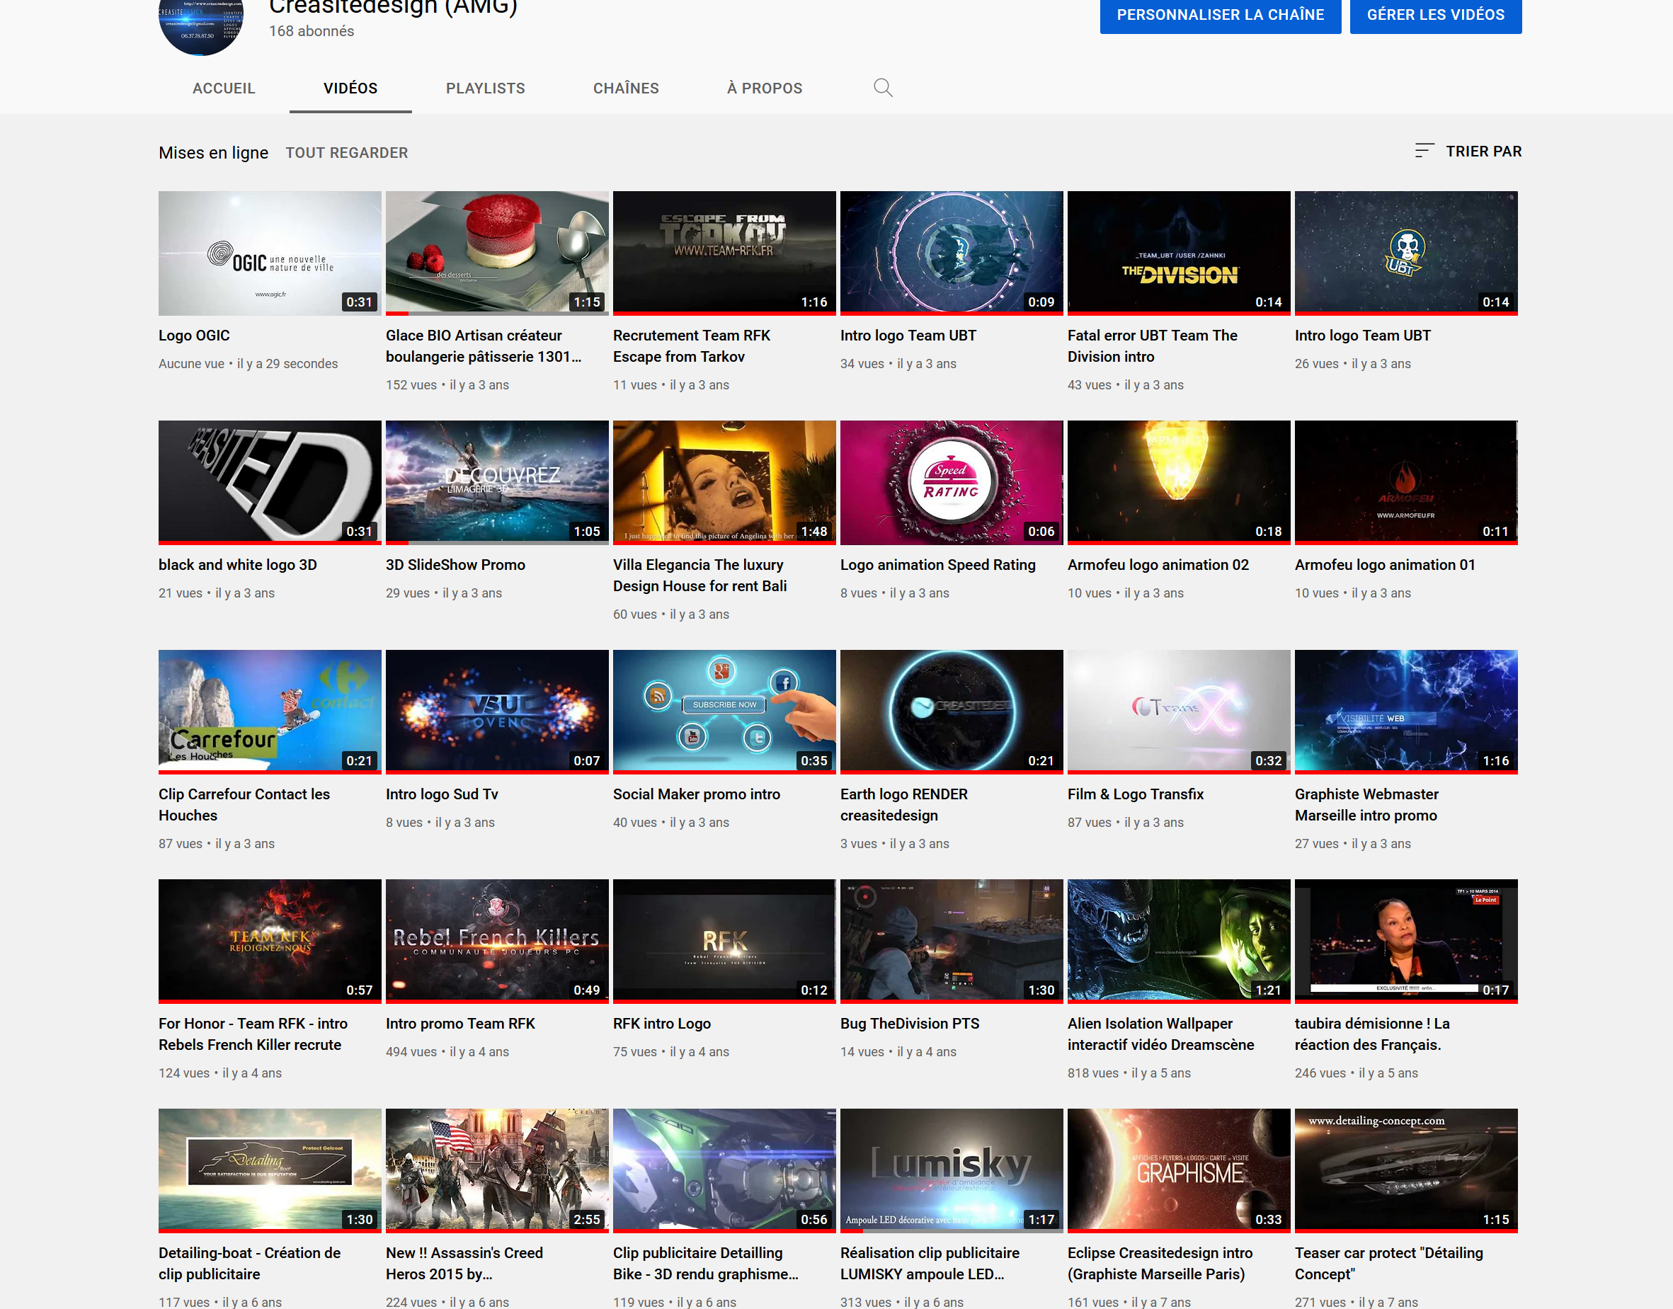Click the Tout regarder link
The width and height of the screenshot is (1673, 1309).
[x=346, y=152]
